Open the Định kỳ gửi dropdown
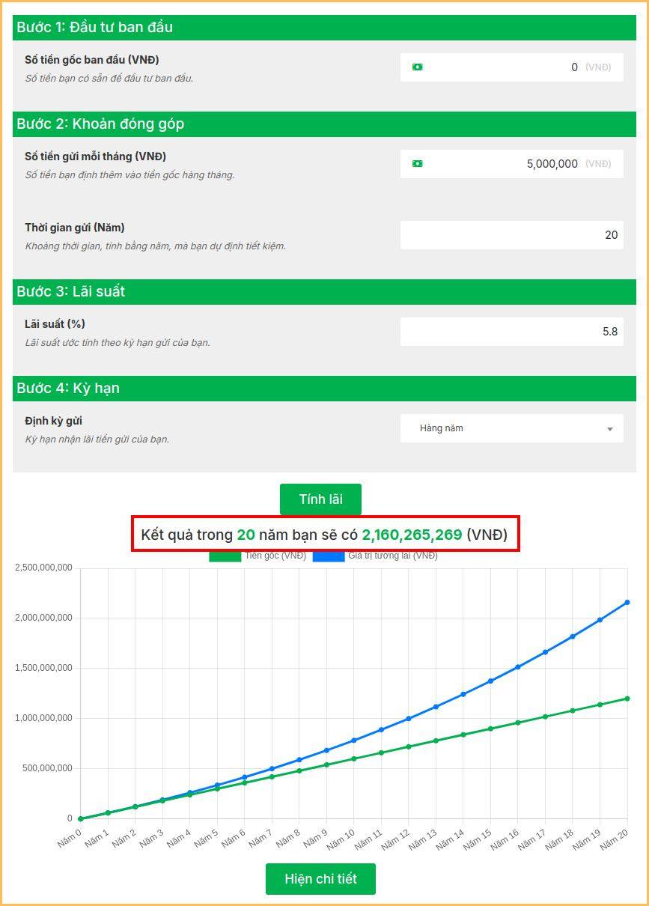 [x=511, y=428]
